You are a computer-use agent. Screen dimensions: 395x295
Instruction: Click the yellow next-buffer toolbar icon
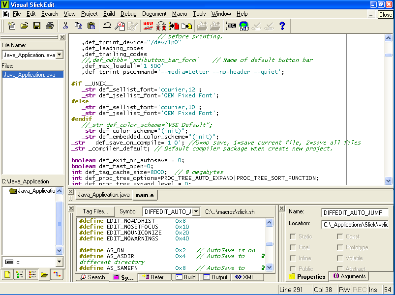click(x=186, y=26)
